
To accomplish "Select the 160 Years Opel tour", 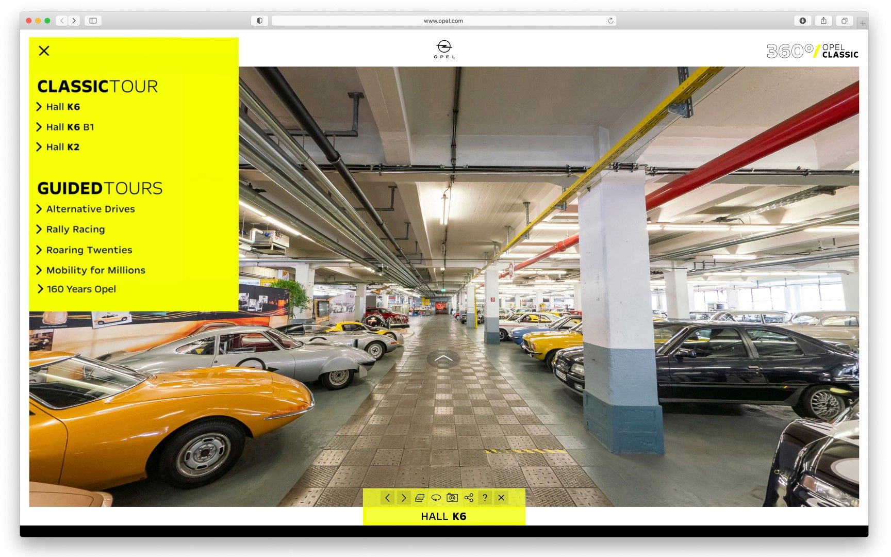I will pyautogui.click(x=81, y=289).
